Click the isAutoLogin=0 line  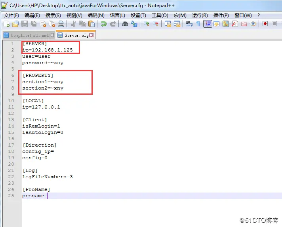pyautogui.click(x=43, y=132)
